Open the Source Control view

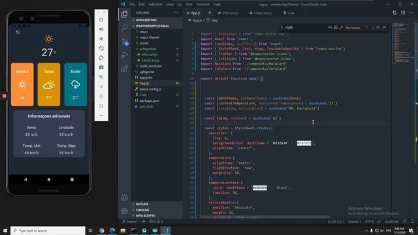point(125,41)
